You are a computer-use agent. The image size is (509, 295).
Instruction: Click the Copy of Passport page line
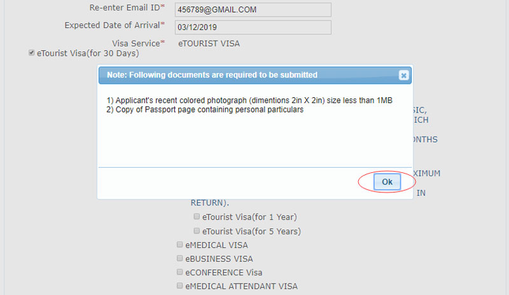(206, 109)
